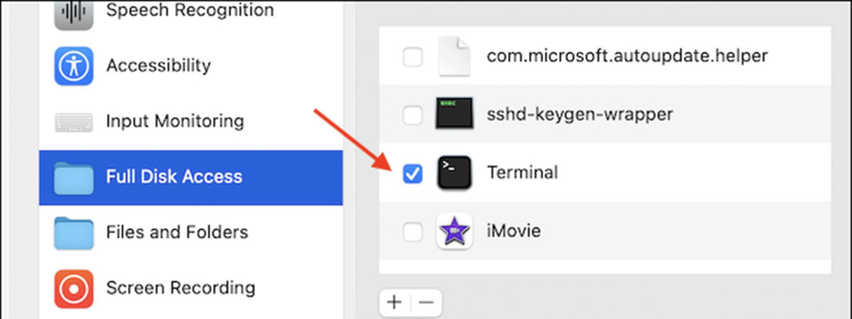Add an app with plus button
This screenshot has height=319, width=852.
(394, 303)
